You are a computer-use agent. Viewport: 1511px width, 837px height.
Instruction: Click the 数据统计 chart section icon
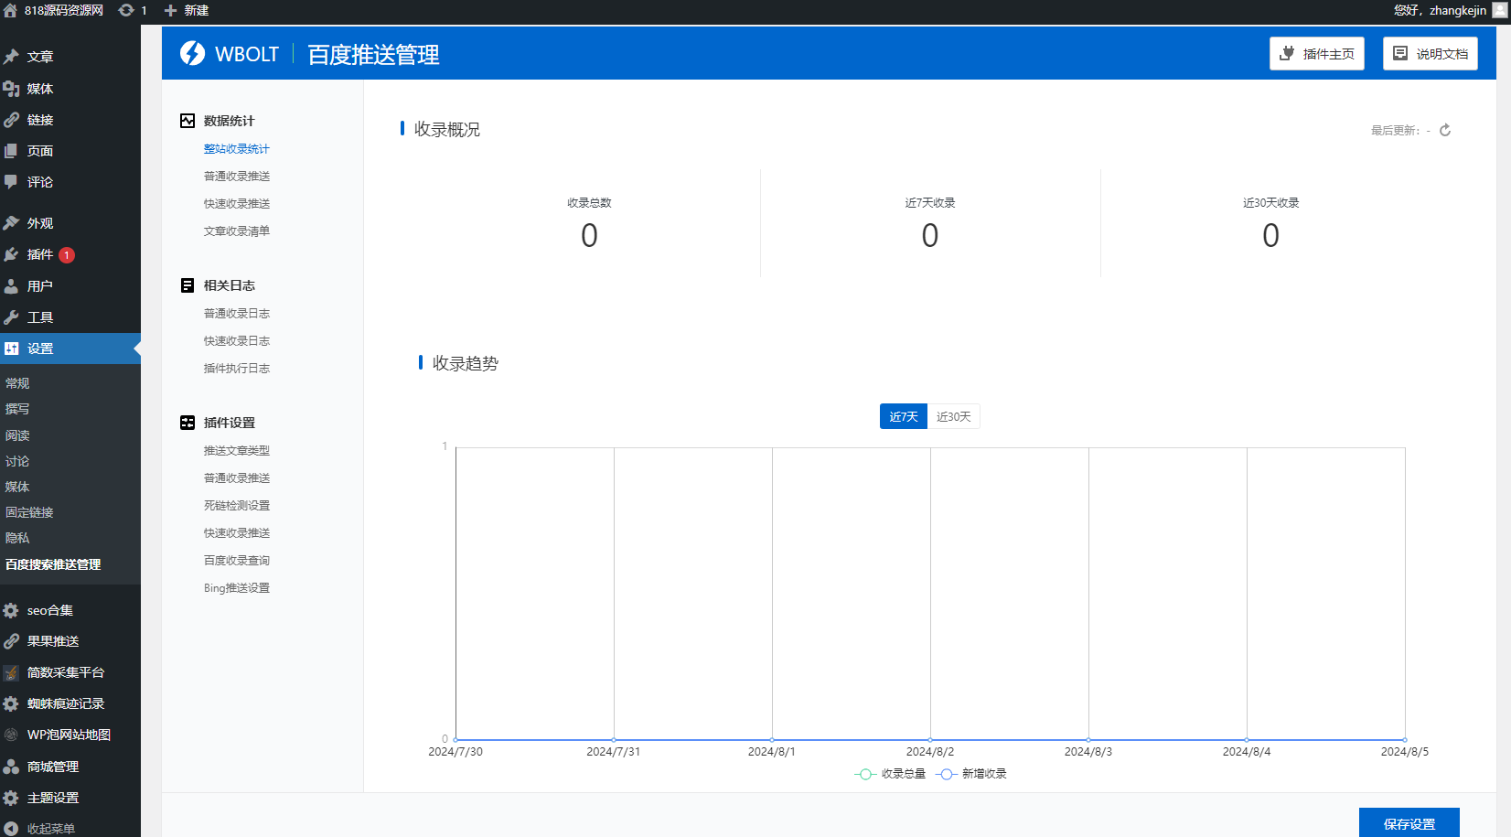coord(188,121)
